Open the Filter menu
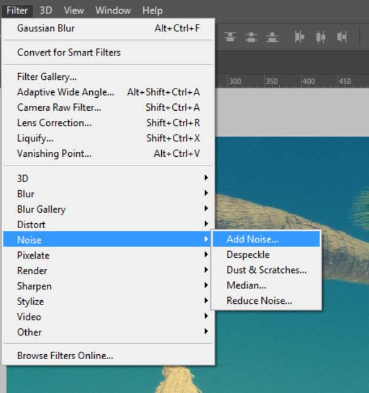This screenshot has height=393, width=369. point(17,10)
